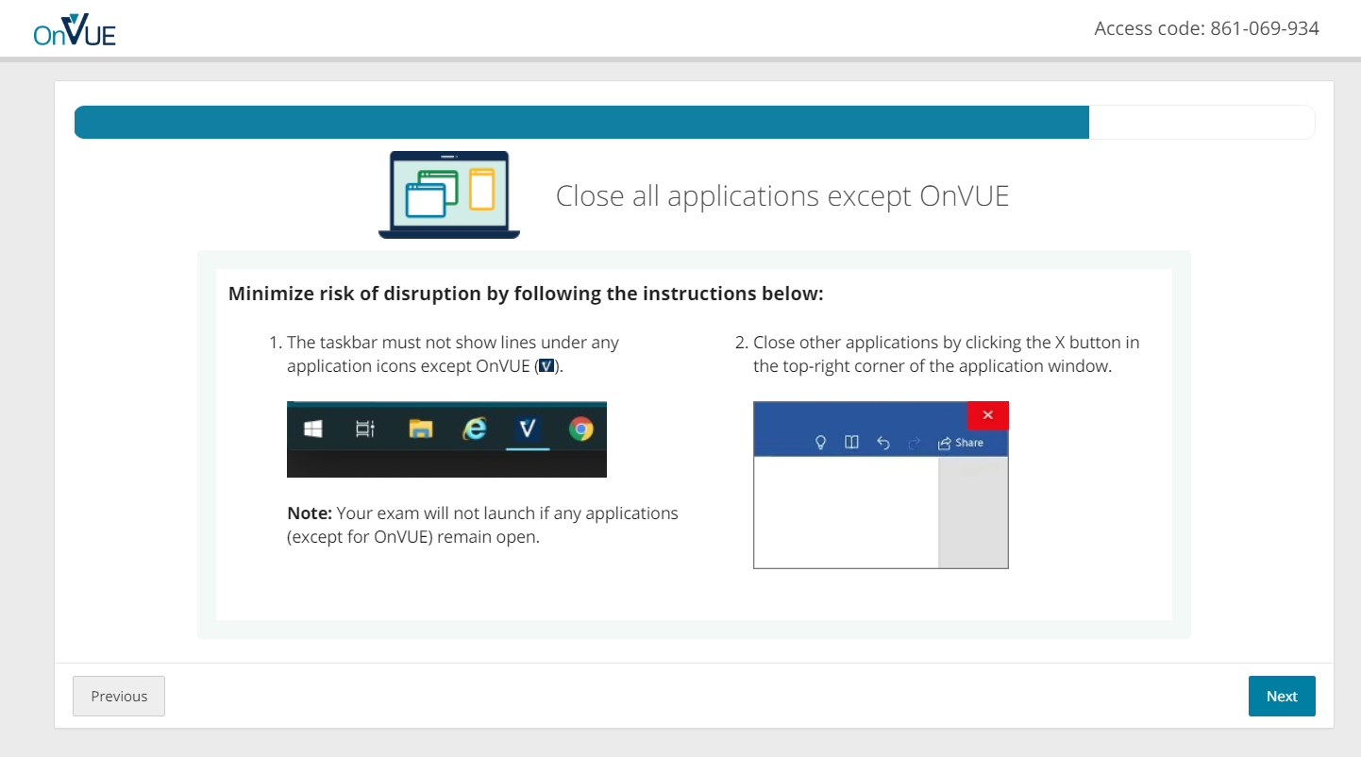This screenshot has height=757, width=1361.
Task: Click the File Explorer icon in taskbar illustration
Action: tap(420, 429)
